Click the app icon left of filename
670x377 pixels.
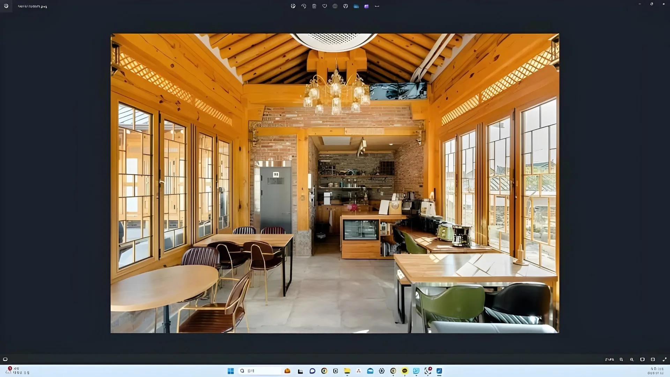click(x=6, y=6)
